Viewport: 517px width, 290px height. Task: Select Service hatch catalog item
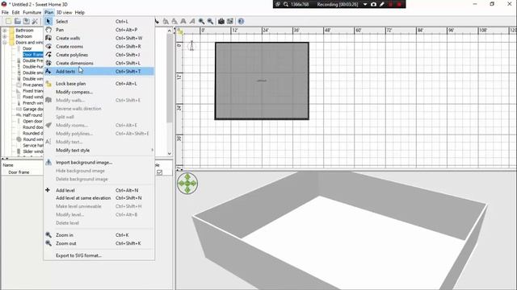[33, 145]
